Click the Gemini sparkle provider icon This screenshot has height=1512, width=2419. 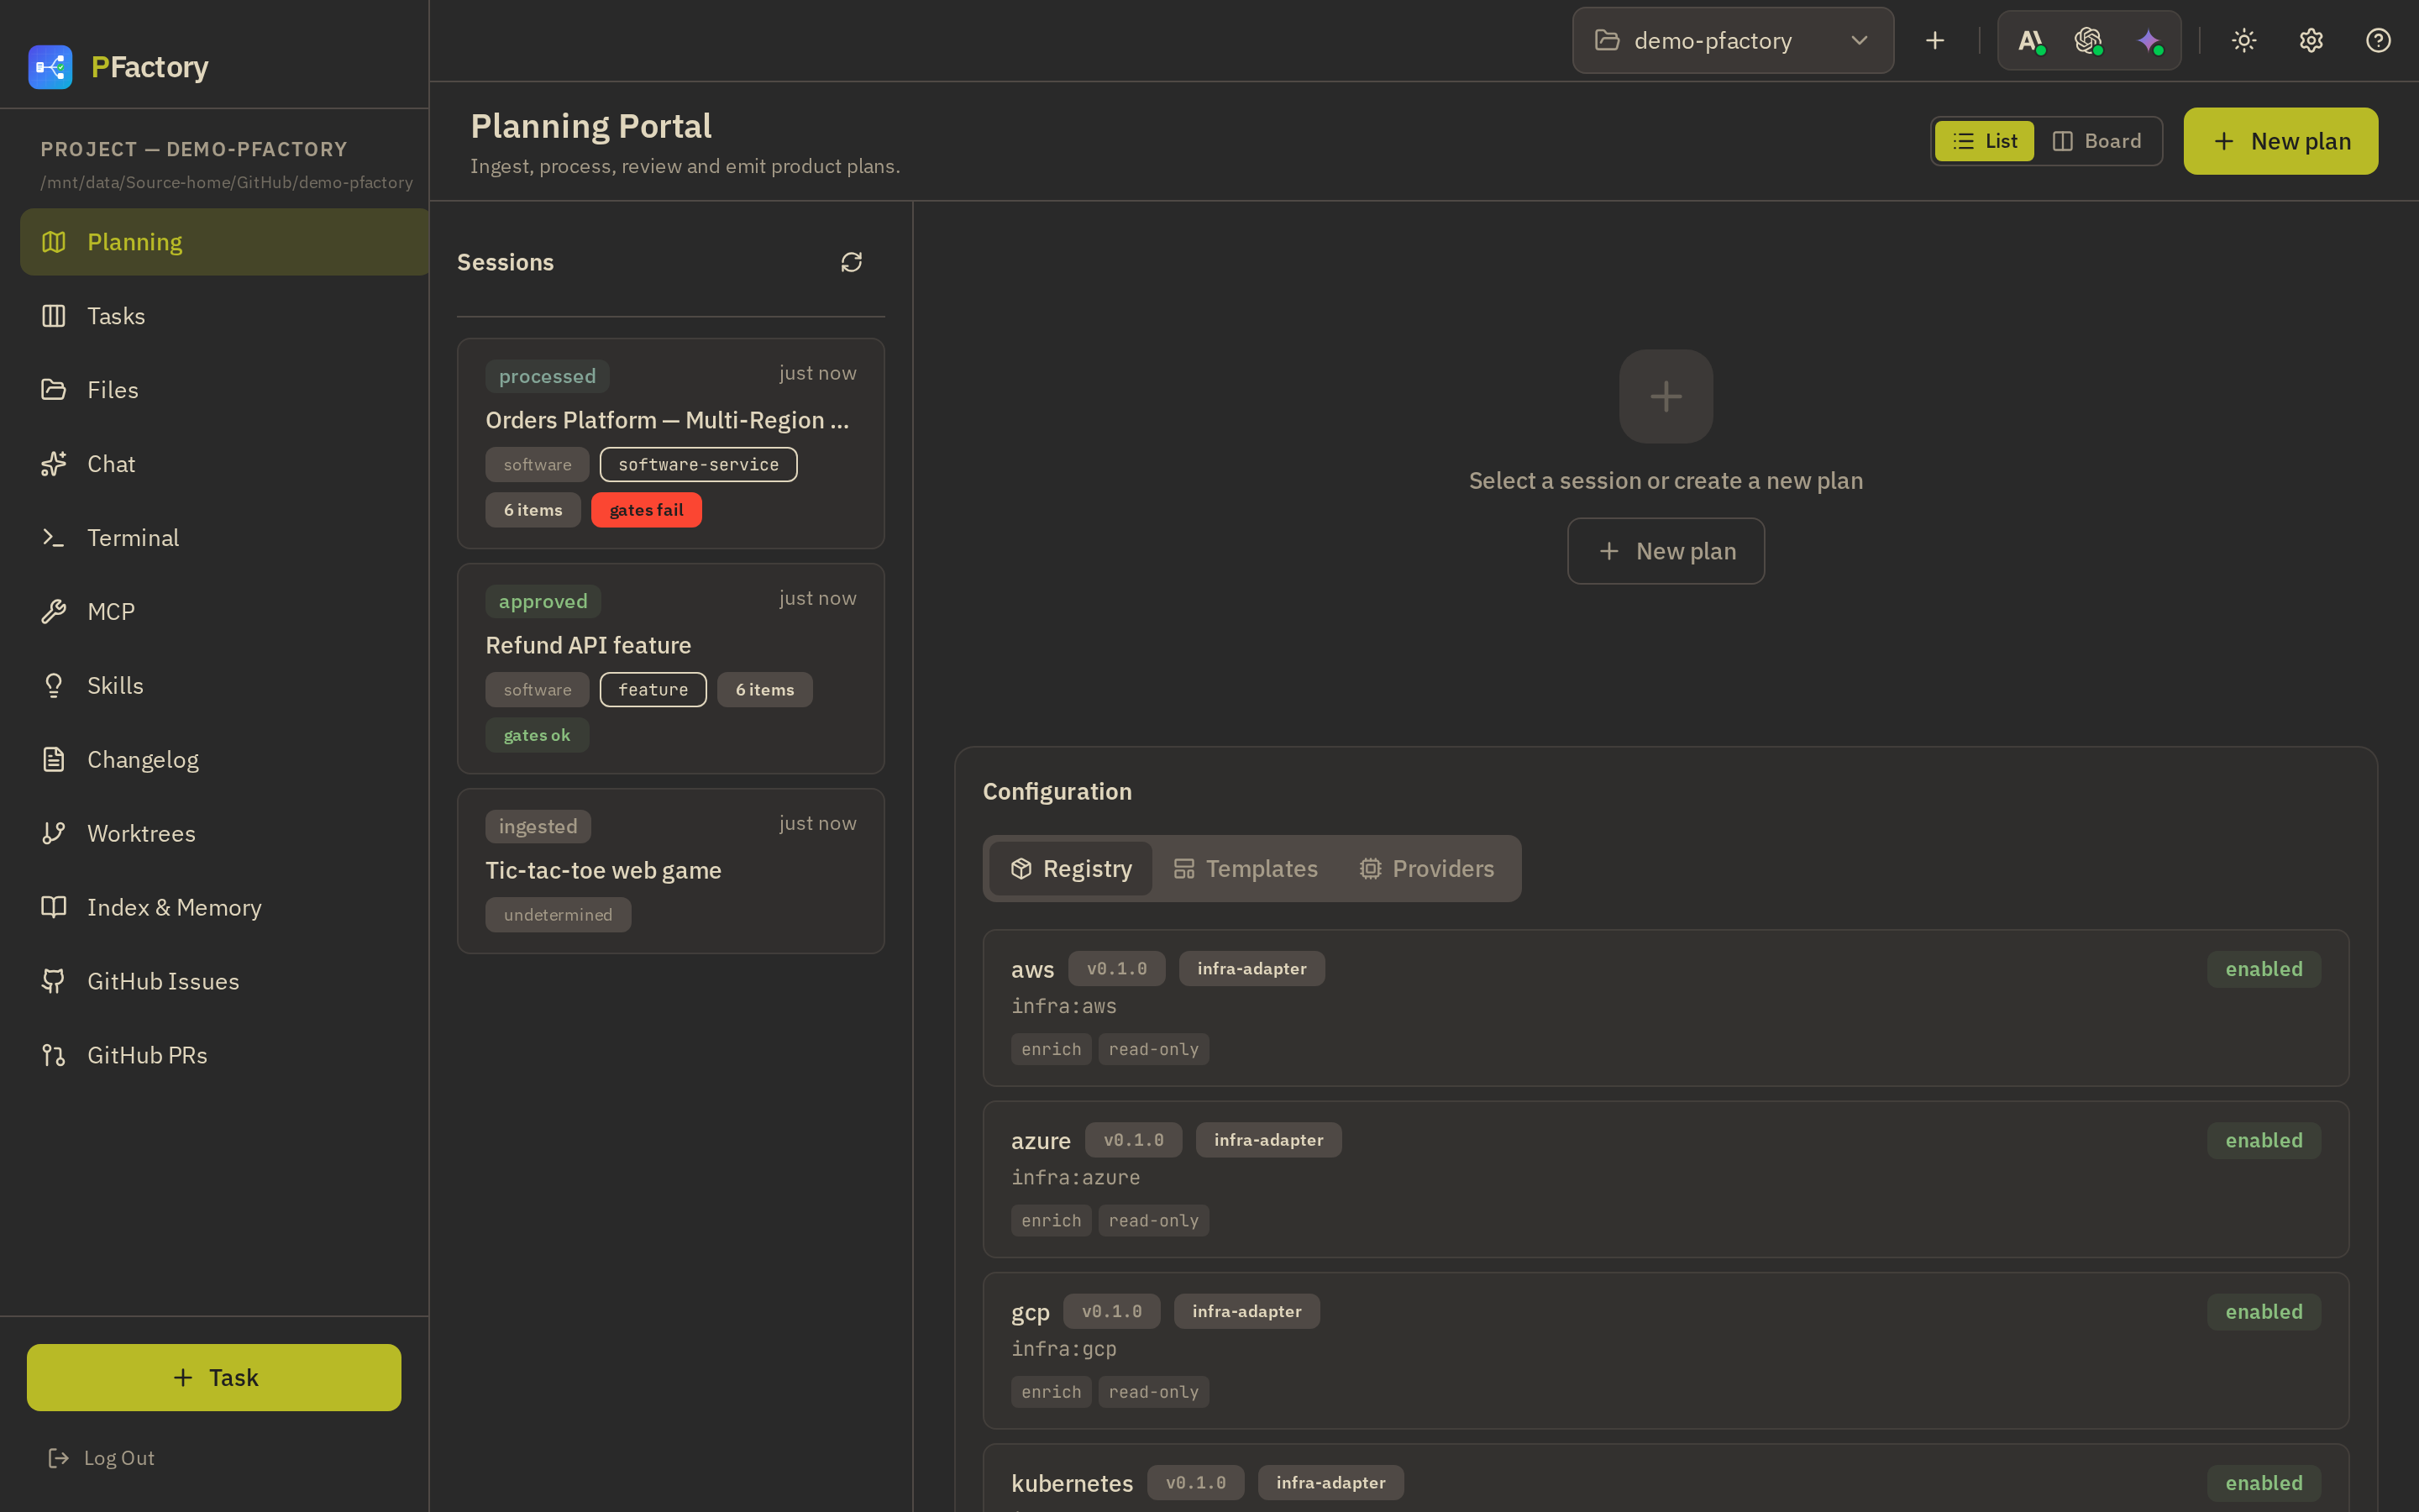[2149, 40]
